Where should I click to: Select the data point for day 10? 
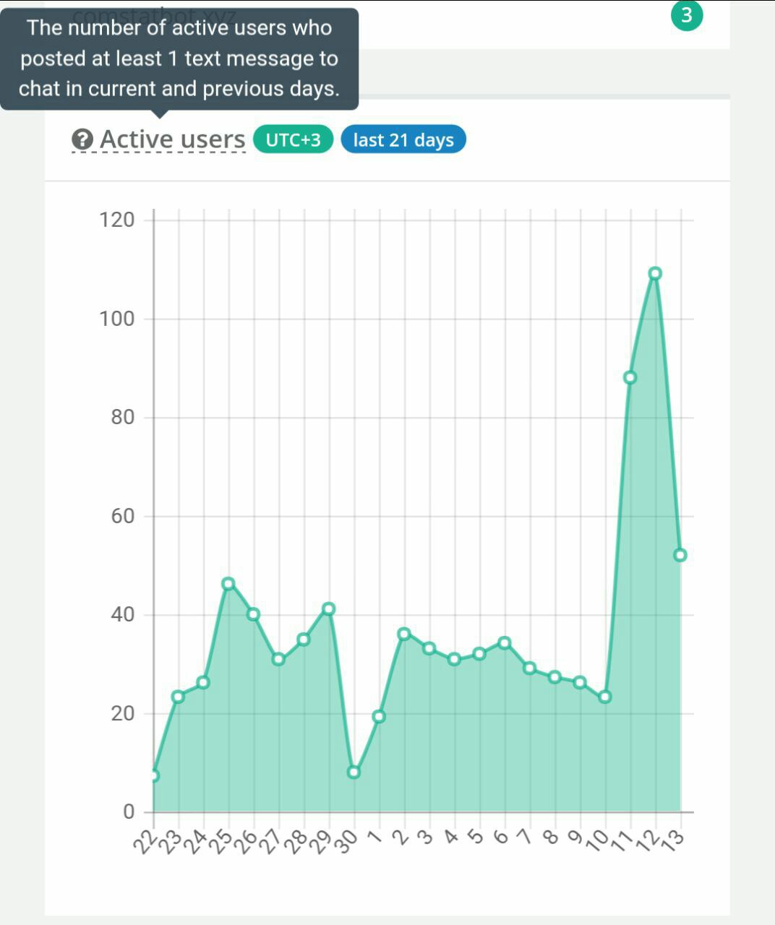pos(605,697)
